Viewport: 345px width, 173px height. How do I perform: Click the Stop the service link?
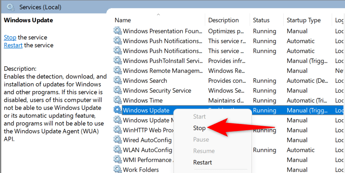(x=10, y=37)
